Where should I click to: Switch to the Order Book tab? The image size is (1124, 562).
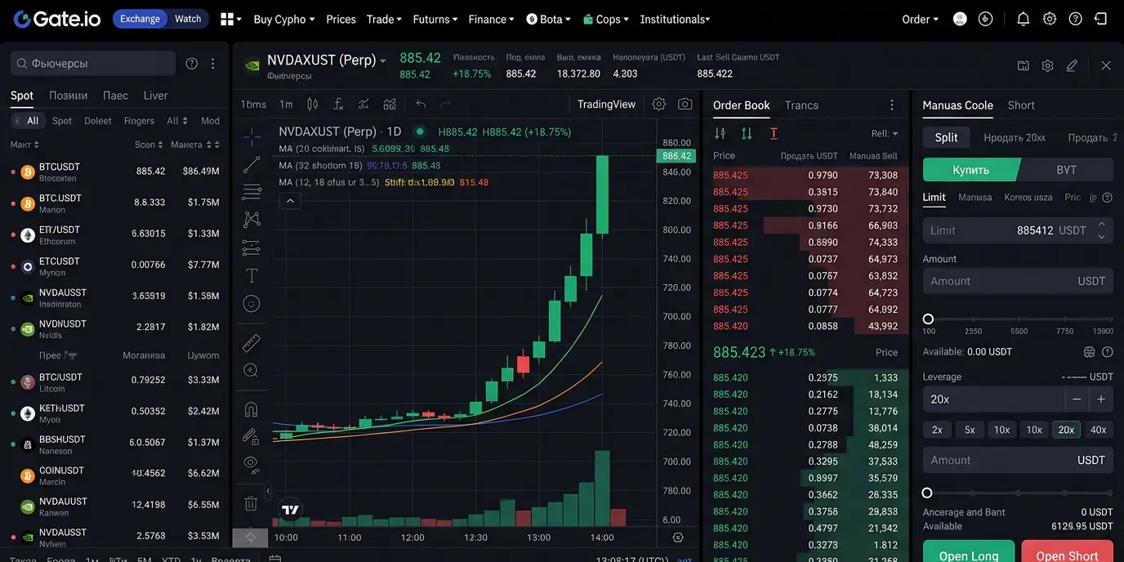741,105
